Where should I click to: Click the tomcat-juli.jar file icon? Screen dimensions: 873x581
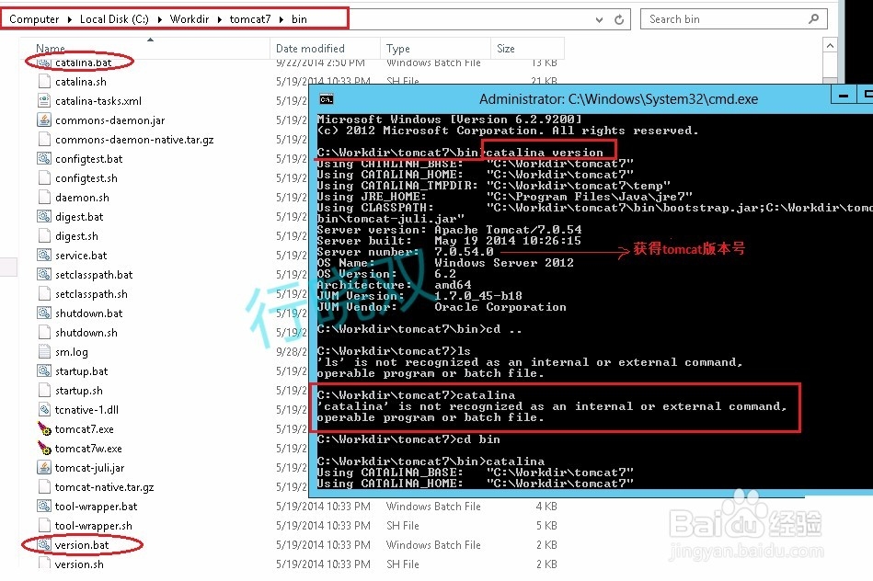click(44, 468)
